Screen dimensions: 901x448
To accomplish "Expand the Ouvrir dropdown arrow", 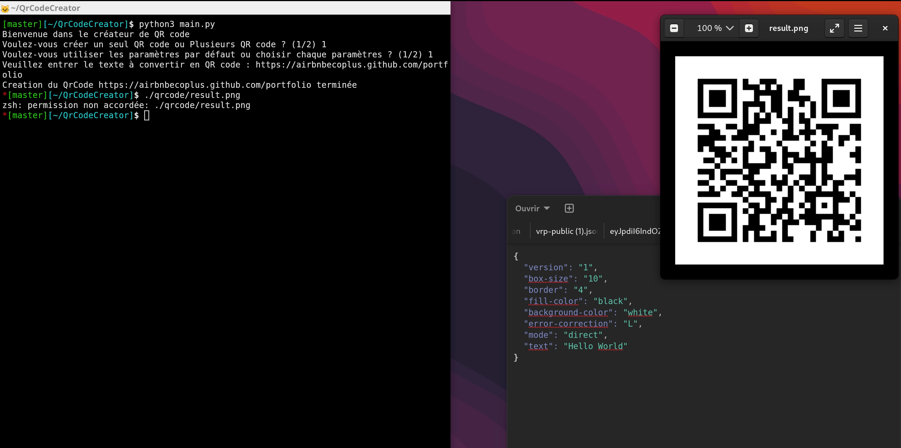I will [x=547, y=208].
